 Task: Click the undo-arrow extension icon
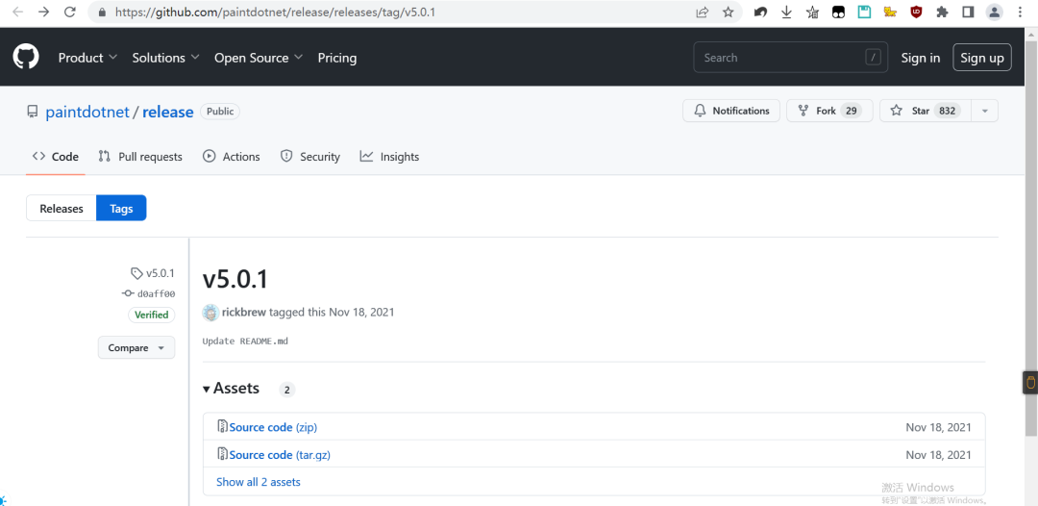click(x=760, y=12)
